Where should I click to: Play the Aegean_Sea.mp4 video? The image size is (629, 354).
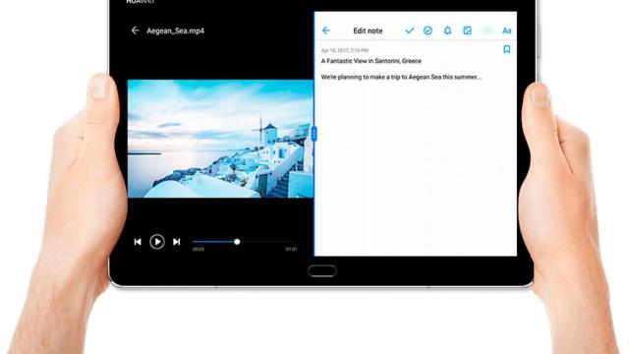tap(157, 242)
